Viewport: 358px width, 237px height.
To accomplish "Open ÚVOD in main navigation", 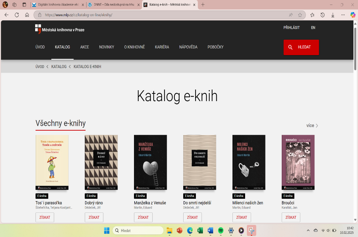I will click(40, 47).
